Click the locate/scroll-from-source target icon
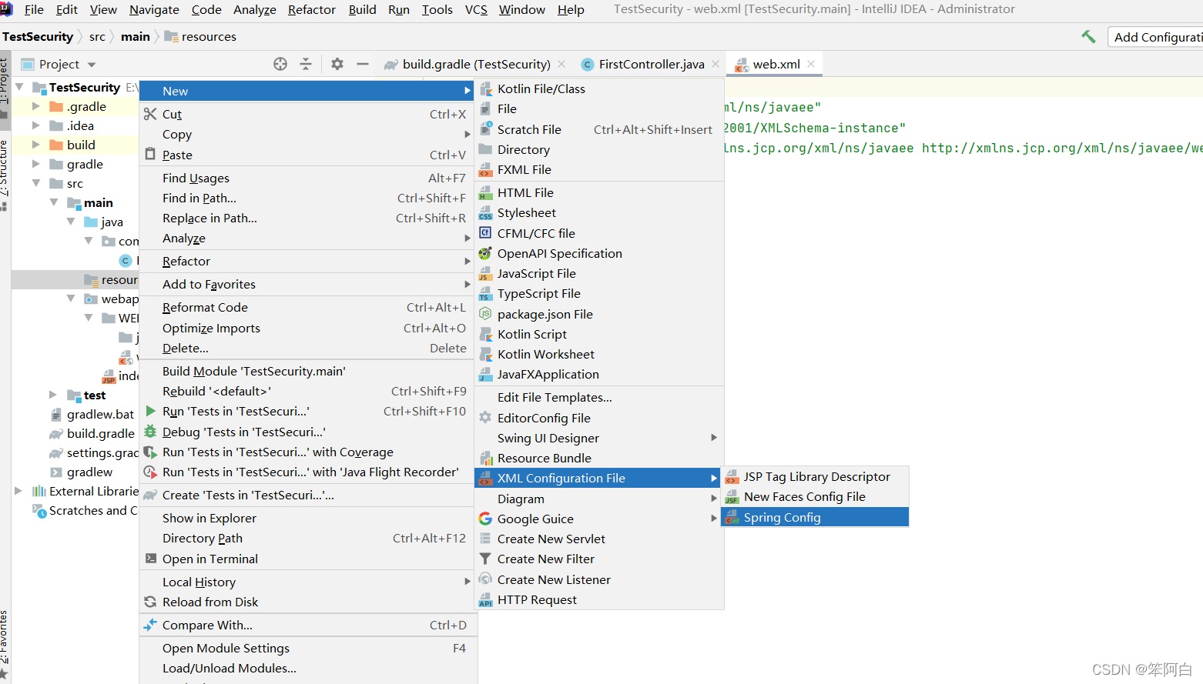Image resolution: width=1203 pixels, height=684 pixels. pyautogui.click(x=280, y=64)
